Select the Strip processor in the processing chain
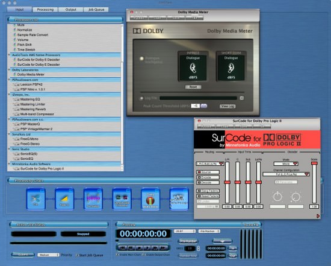The height and width of the screenshot is (266, 331). pyautogui.click(x=36, y=199)
